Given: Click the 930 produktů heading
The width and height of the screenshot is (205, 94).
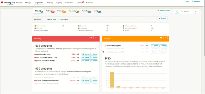Looking at the screenshot, I should [44, 69].
